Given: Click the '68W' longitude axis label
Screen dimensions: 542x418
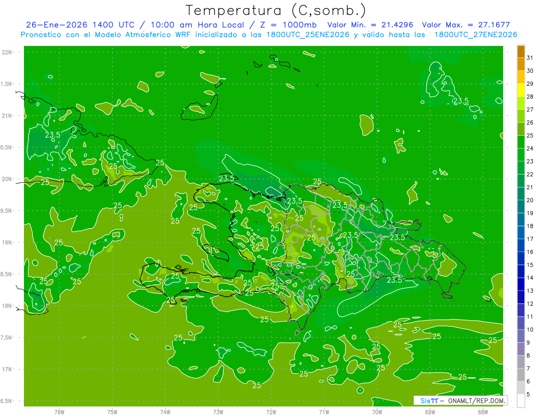Looking at the screenshot, I should (483, 412).
